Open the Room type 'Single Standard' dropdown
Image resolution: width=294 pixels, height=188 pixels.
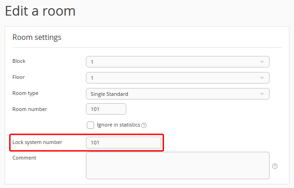point(177,94)
